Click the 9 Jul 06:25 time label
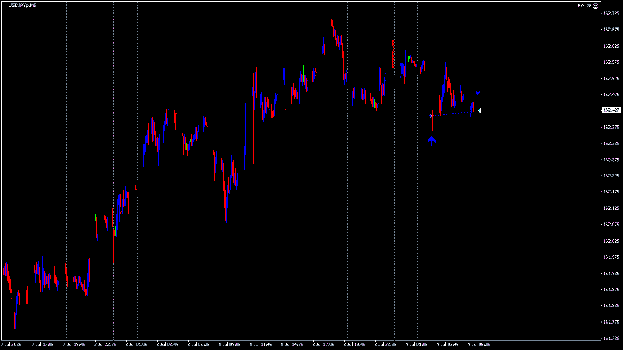The image size is (623, 350). click(x=479, y=344)
